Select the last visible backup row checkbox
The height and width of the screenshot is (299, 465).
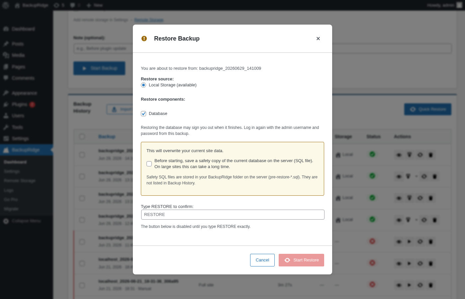[x=82, y=285]
